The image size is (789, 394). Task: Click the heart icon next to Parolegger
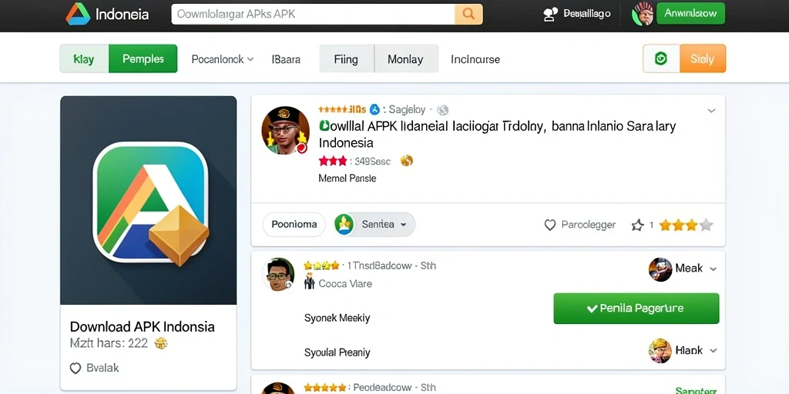click(x=550, y=225)
